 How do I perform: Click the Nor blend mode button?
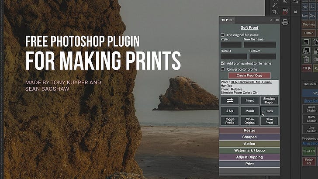pos(305,7)
